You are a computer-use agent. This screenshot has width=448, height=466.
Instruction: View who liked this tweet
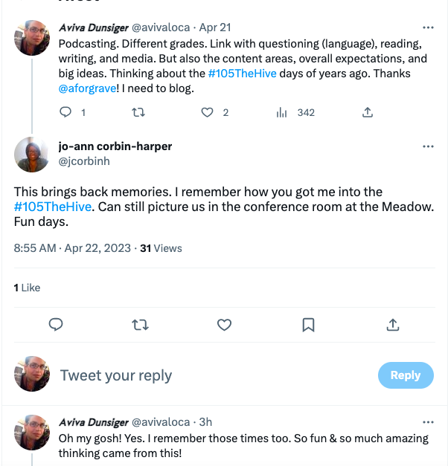(x=27, y=288)
